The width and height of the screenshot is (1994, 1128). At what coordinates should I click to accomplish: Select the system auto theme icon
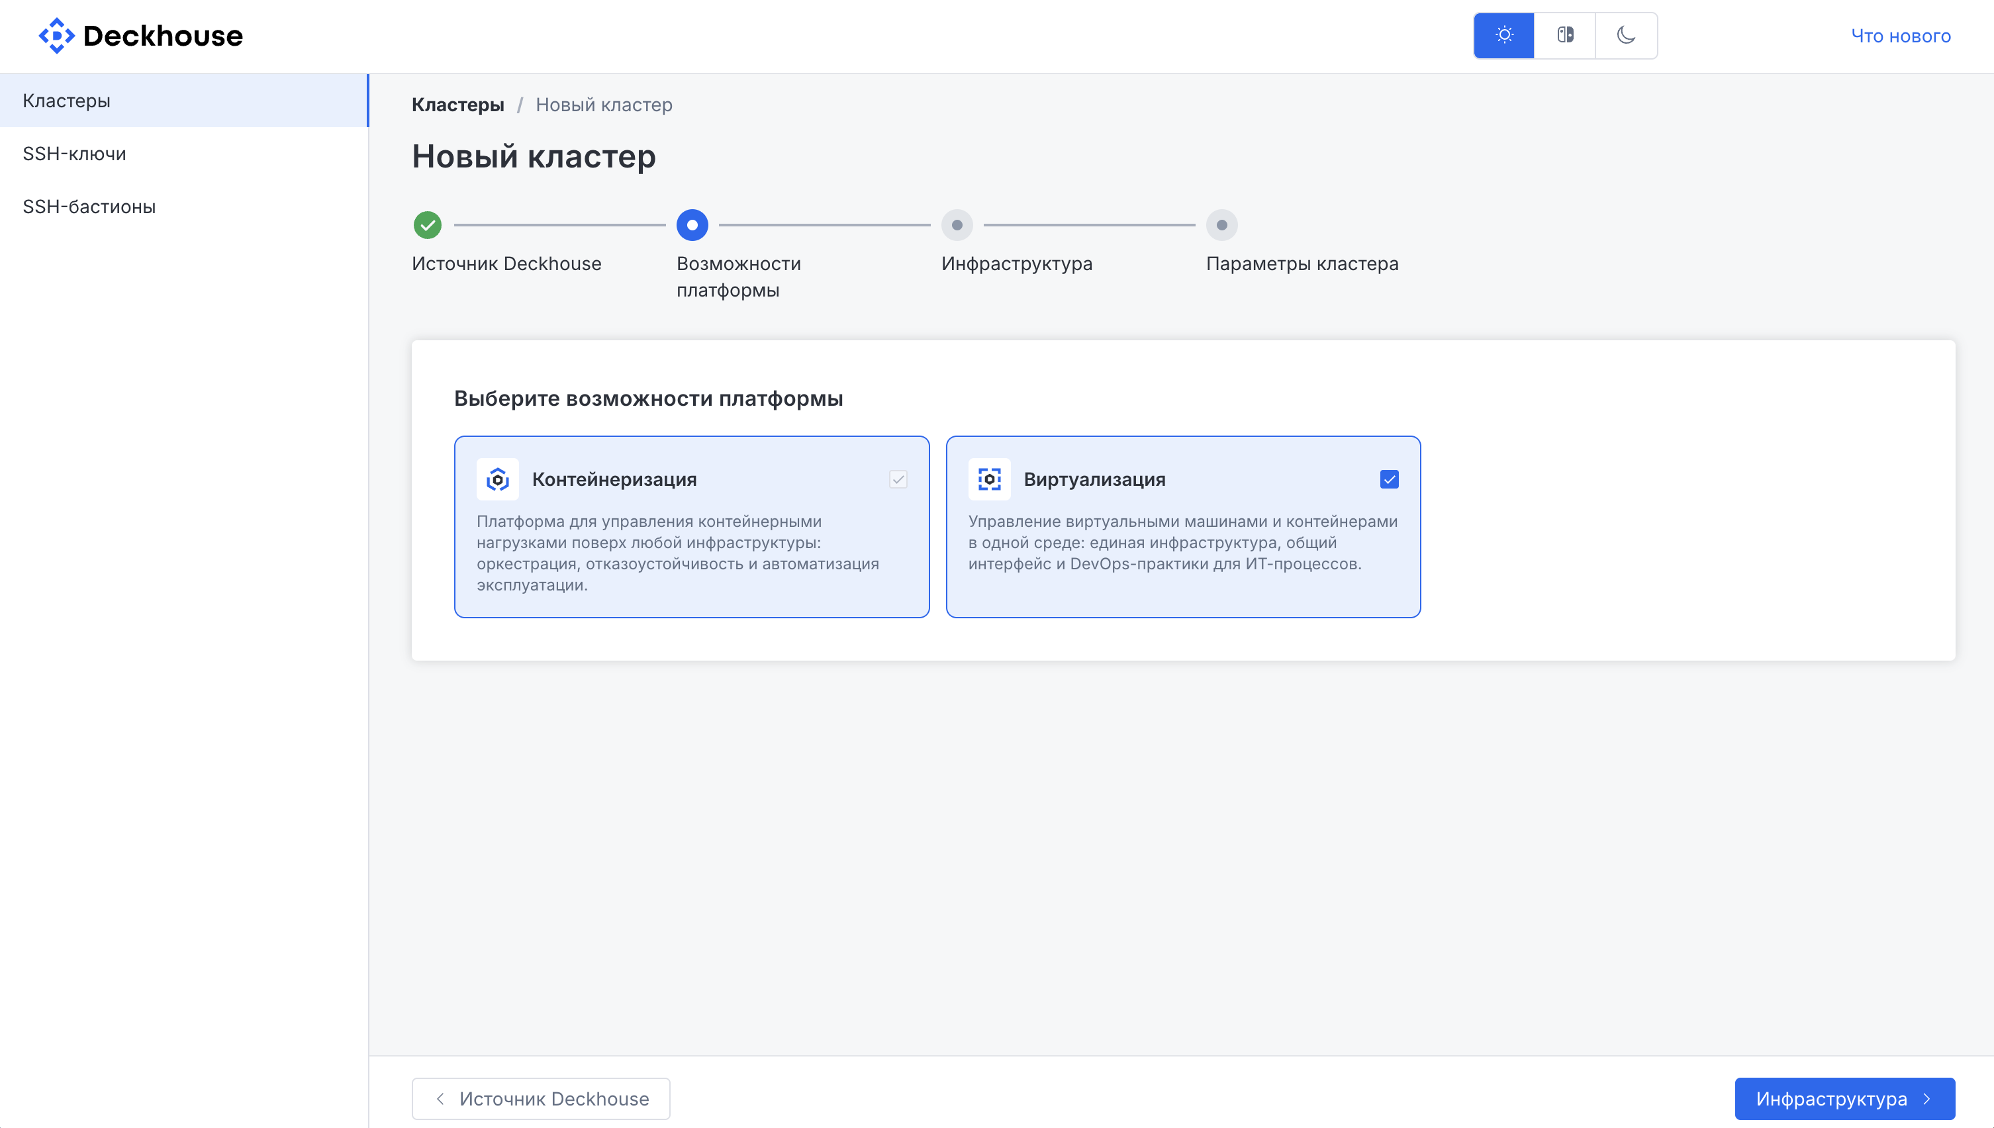[1565, 36]
